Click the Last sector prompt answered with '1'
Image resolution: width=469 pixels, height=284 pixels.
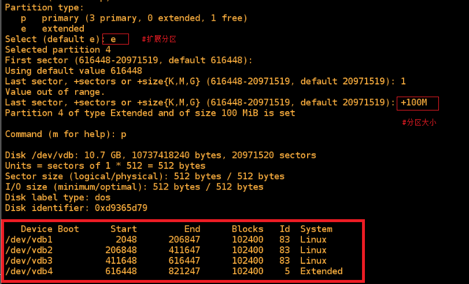[205, 82]
